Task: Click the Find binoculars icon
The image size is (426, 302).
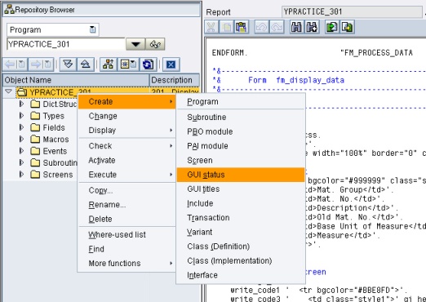Action: (297, 27)
